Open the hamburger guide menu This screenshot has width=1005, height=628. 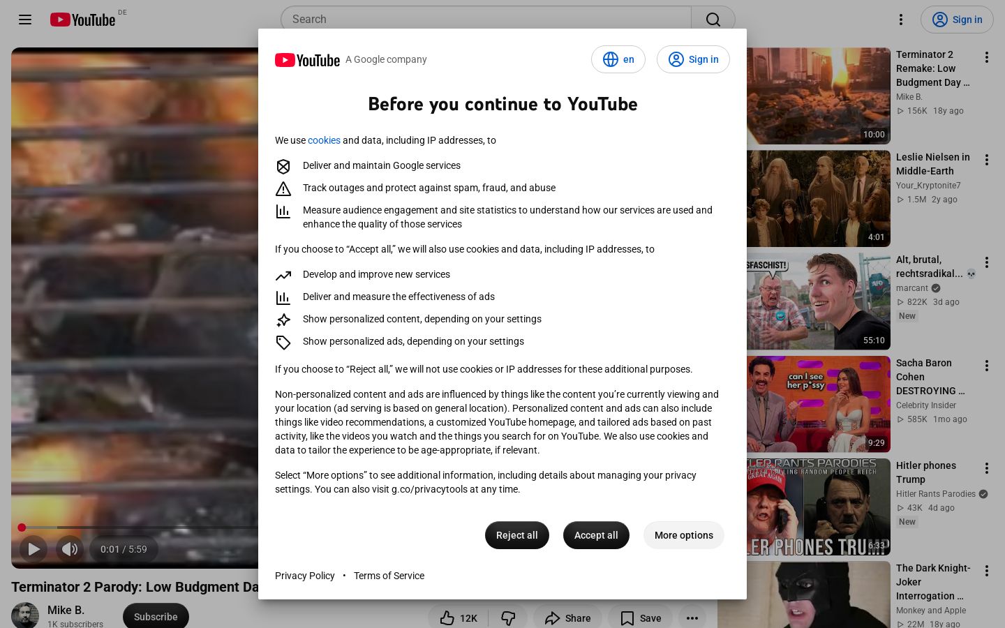[25, 20]
